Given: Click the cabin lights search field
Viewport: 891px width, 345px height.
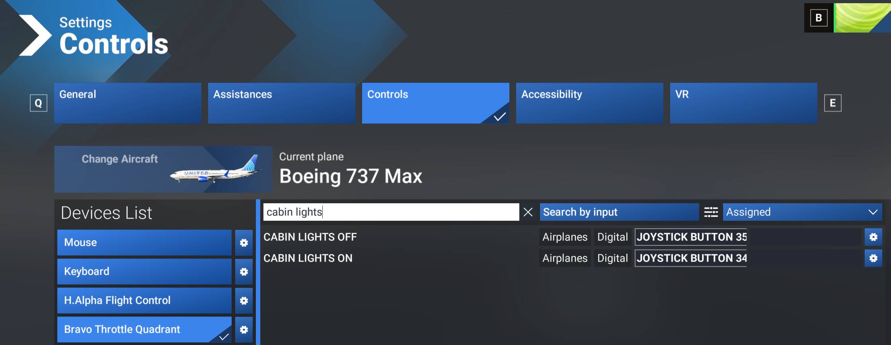Looking at the screenshot, I should click(x=391, y=212).
